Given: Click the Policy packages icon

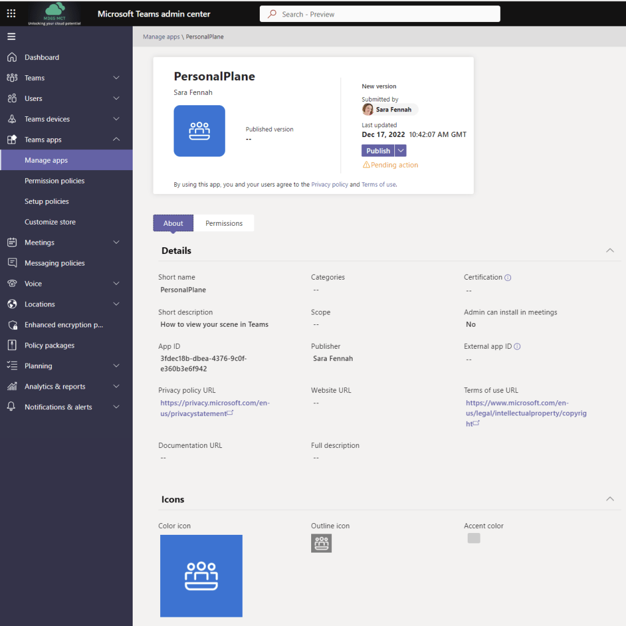Looking at the screenshot, I should (x=12, y=345).
